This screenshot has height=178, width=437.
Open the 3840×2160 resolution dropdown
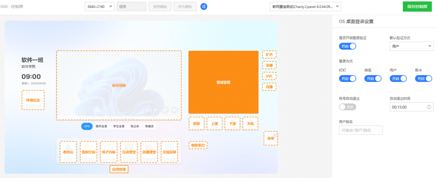click(x=99, y=7)
